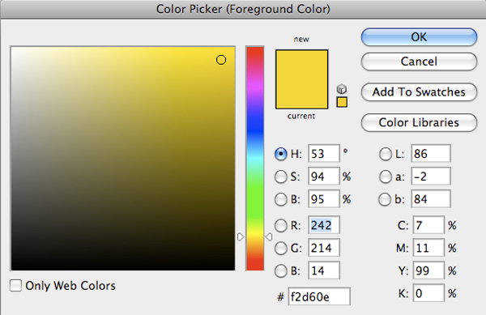Confirm color with the OK button
Viewport: 486px width, 315px height.
click(x=419, y=37)
